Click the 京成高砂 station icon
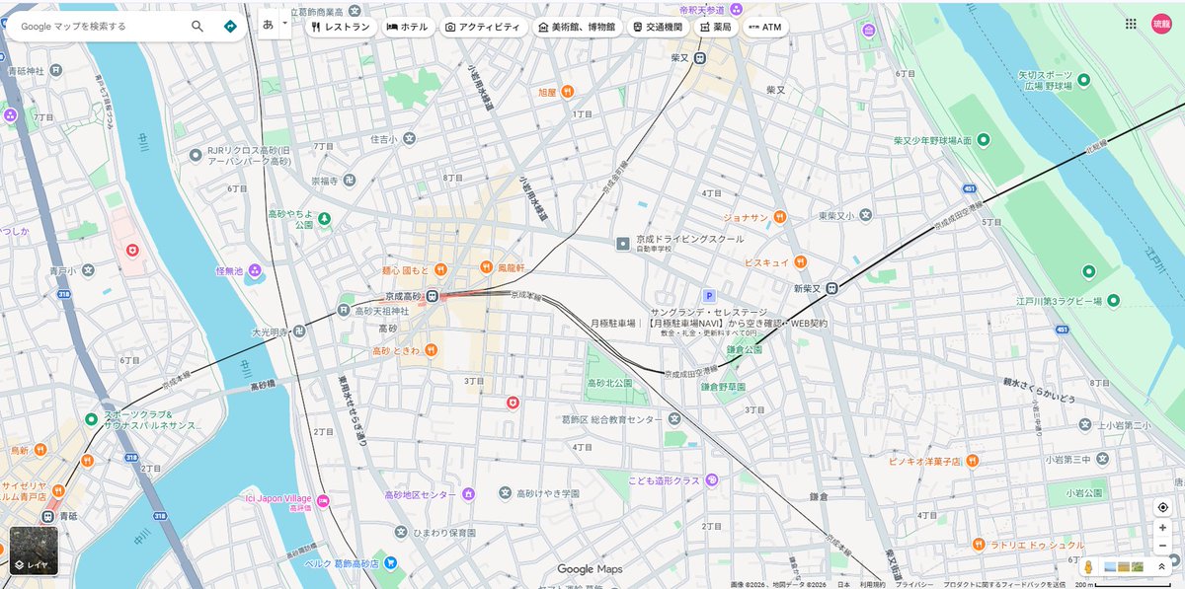This screenshot has height=589, width=1185. click(432, 295)
